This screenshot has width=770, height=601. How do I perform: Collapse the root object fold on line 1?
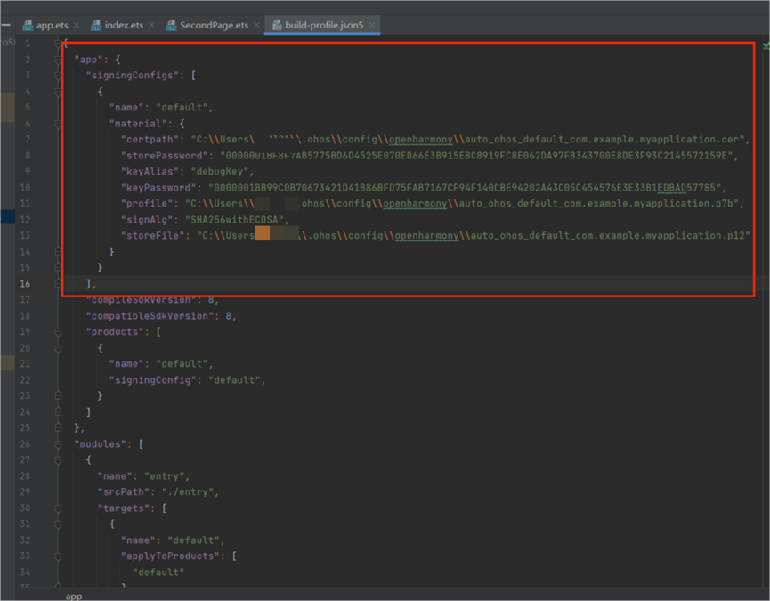pyautogui.click(x=58, y=44)
